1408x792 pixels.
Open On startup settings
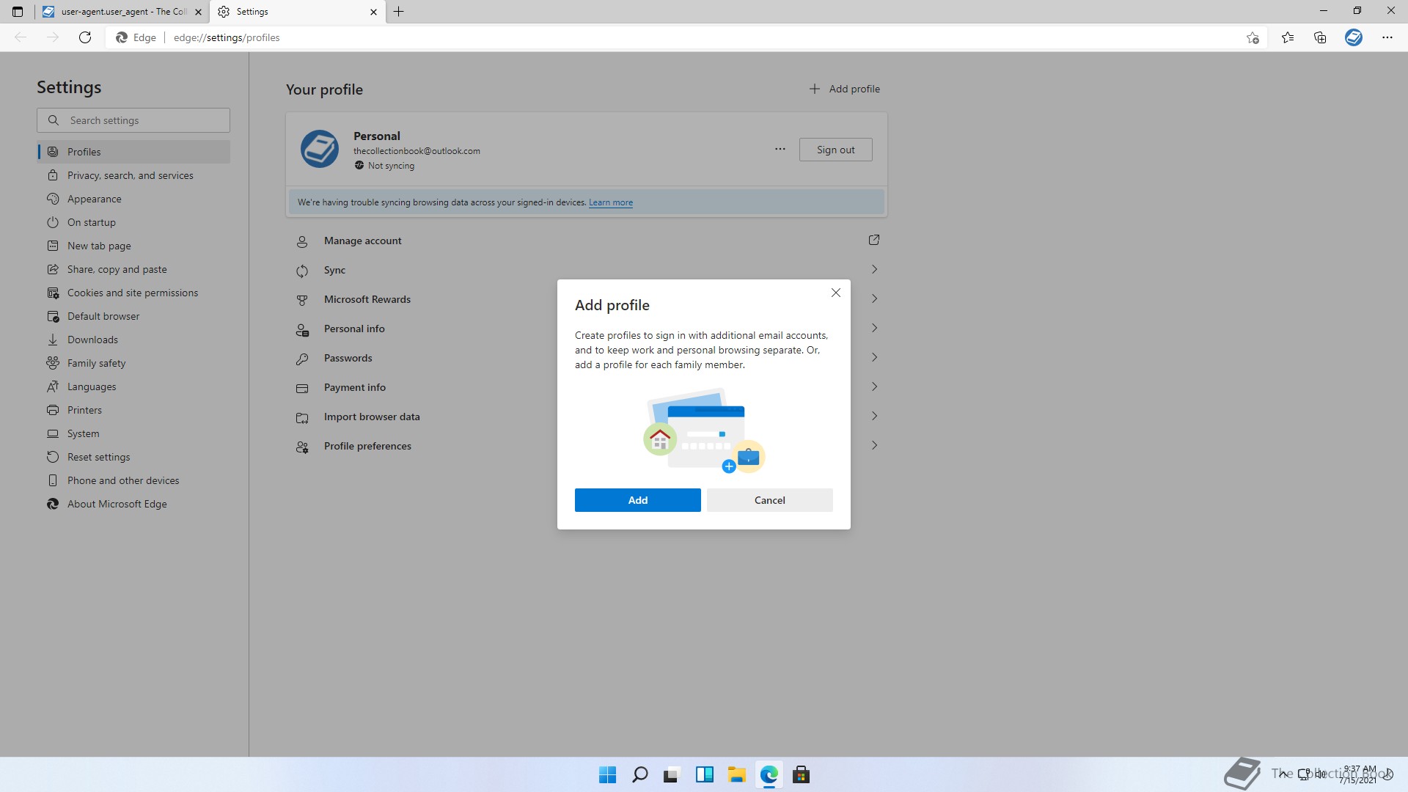pos(133,222)
